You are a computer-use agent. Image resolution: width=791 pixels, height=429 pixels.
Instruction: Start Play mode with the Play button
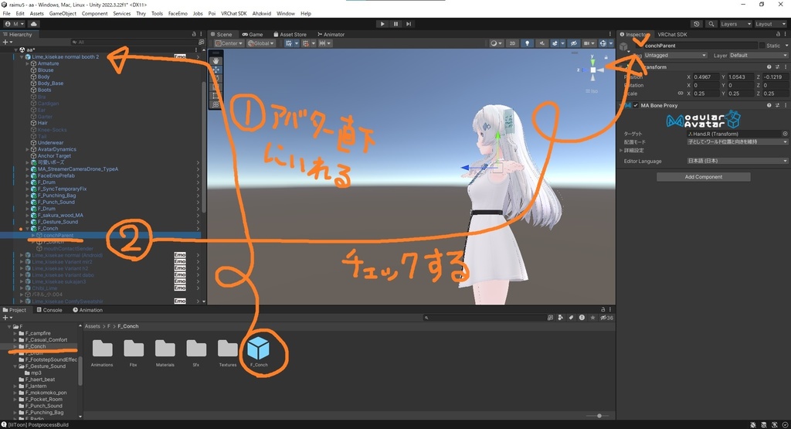[x=382, y=24]
